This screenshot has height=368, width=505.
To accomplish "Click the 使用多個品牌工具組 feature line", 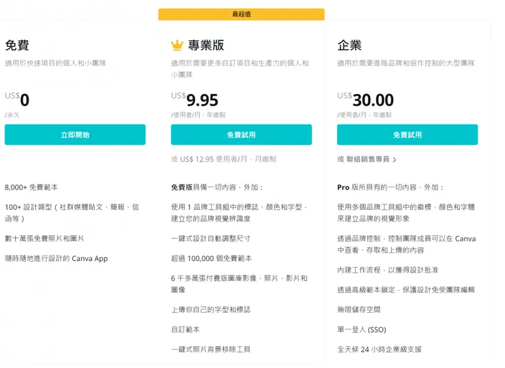I will [406, 213].
